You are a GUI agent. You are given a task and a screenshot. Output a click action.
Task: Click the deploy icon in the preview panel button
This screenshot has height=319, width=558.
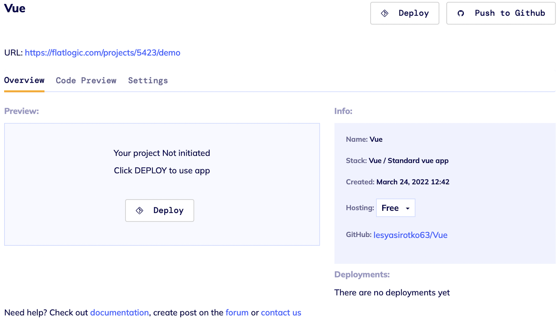139,210
